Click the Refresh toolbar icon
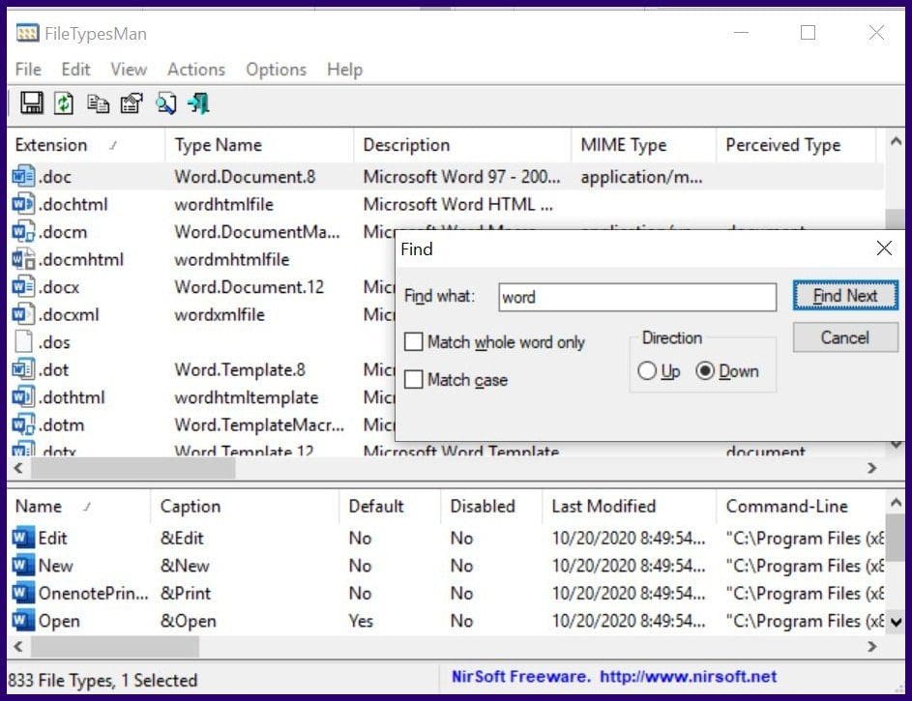The height and width of the screenshot is (701, 912). pyautogui.click(x=64, y=103)
